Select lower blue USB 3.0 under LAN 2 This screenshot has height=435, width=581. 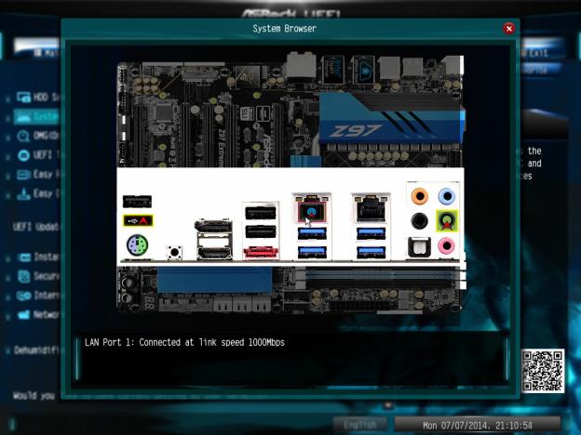pos(371,252)
